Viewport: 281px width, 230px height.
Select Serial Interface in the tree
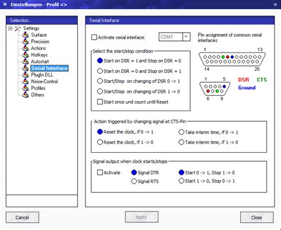pyautogui.click(x=49, y=68)
